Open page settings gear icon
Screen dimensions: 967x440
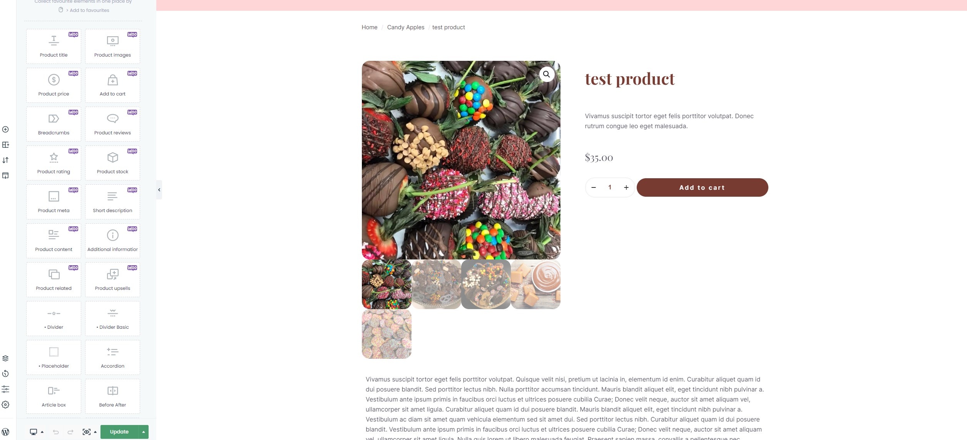coord(5,405)
